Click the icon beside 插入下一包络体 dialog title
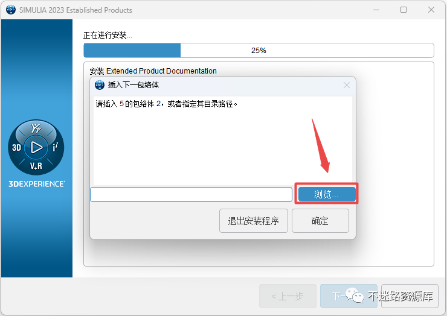This screenshot has height=316, width=447. coord(100,85)
